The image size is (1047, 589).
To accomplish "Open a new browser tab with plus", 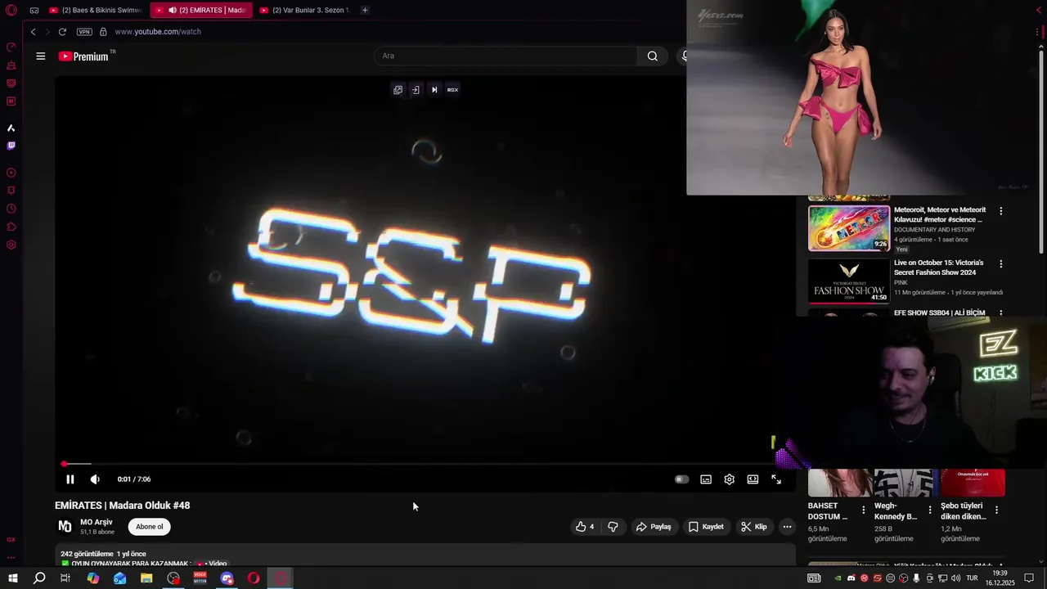I will click(365, 11).
